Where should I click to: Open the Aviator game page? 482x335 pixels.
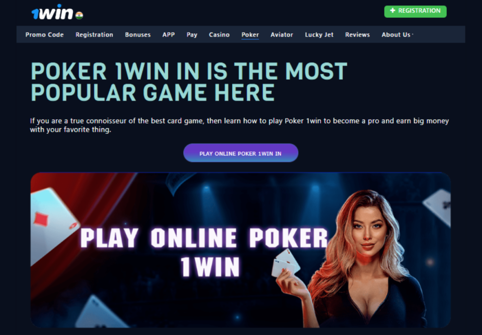(282, 35)
